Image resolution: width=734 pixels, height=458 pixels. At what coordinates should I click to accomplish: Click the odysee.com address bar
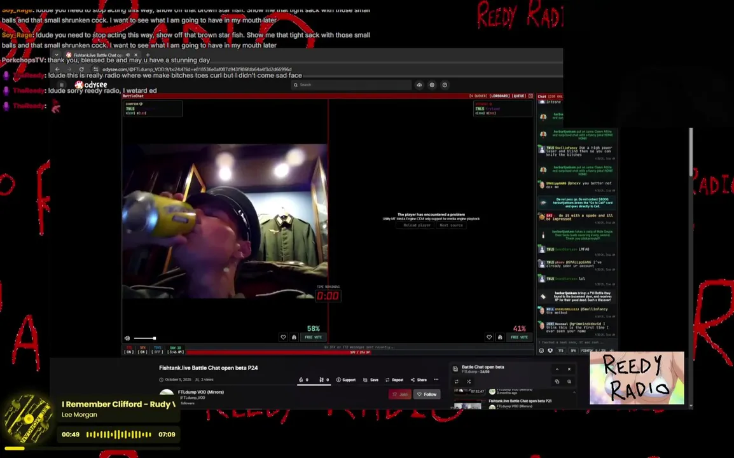tap(197, 69)
